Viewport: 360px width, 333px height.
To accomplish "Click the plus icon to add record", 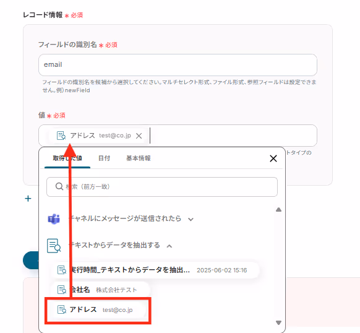I will 28,199.
